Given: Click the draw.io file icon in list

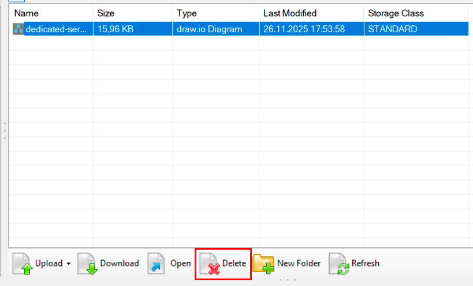Looking at the screenshot, I should point(18,29).
